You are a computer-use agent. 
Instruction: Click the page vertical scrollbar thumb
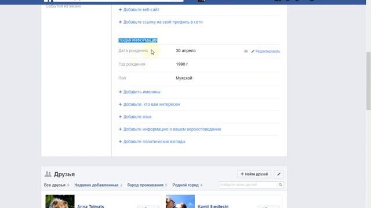pyautogui.click(x=369, y=81)
